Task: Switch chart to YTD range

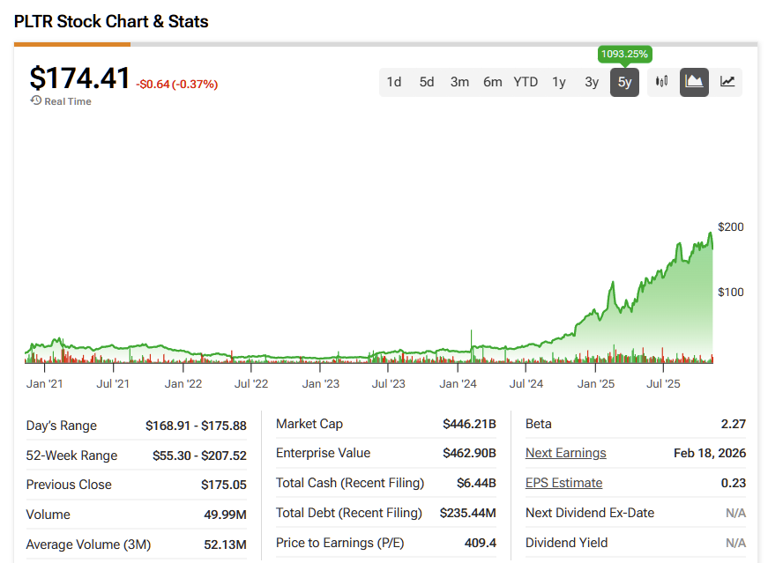Action: 526,82
